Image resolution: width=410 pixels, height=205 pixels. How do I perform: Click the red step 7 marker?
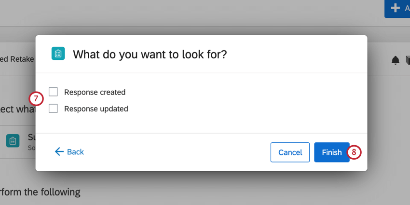tap(36, 99)
